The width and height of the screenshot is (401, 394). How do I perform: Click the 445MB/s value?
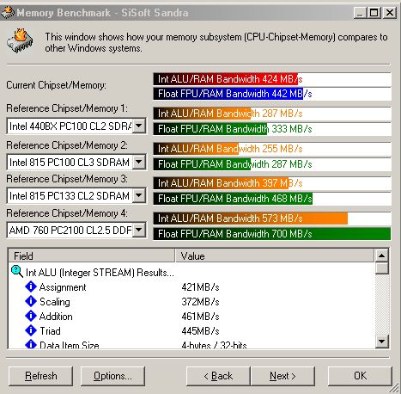200,331
